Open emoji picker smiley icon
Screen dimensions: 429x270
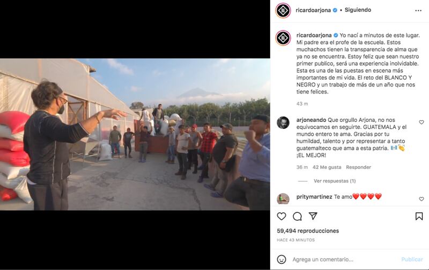coord(282,259)
